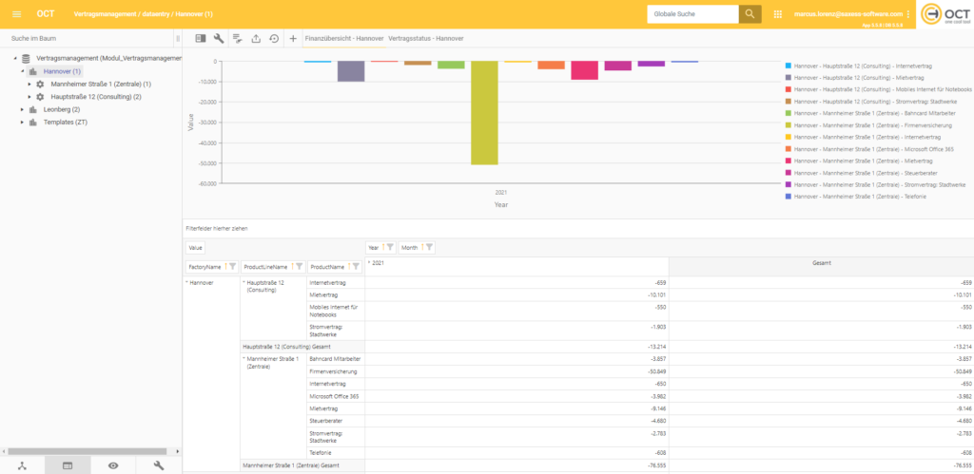
Task: Click the magnifier search button
Action: coord(750,14)
